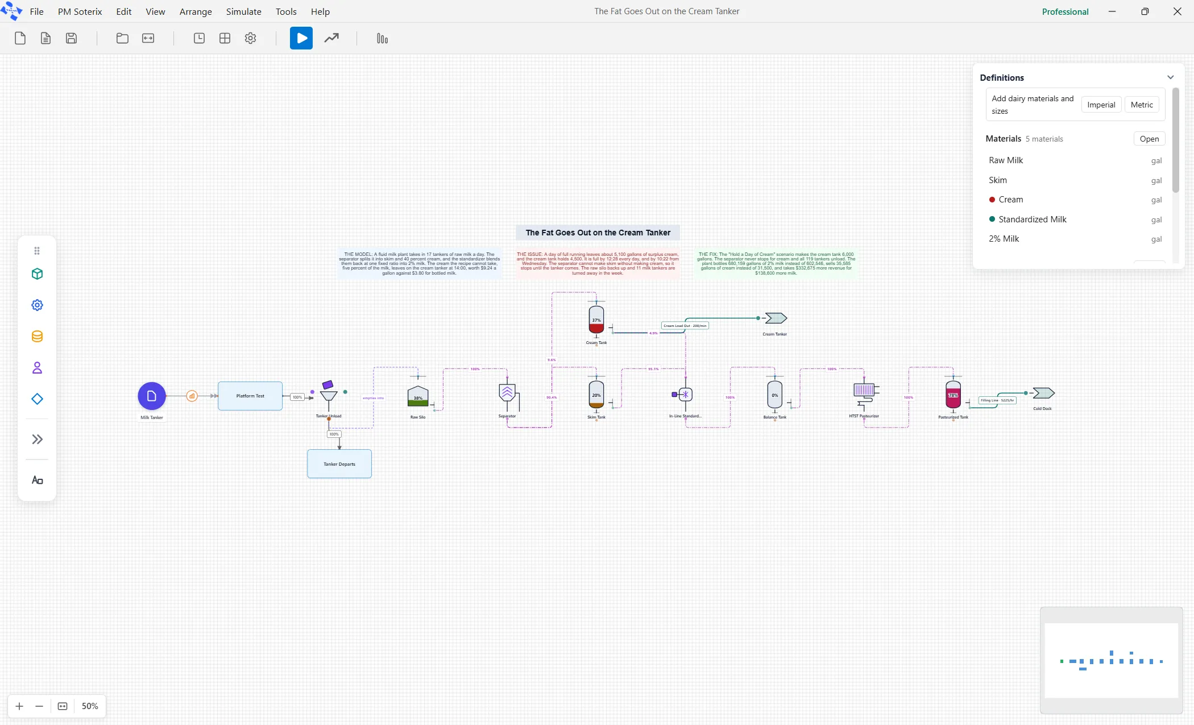Open the PM Soterix menu
The image size is (1194, 725).
pos(80,11)
